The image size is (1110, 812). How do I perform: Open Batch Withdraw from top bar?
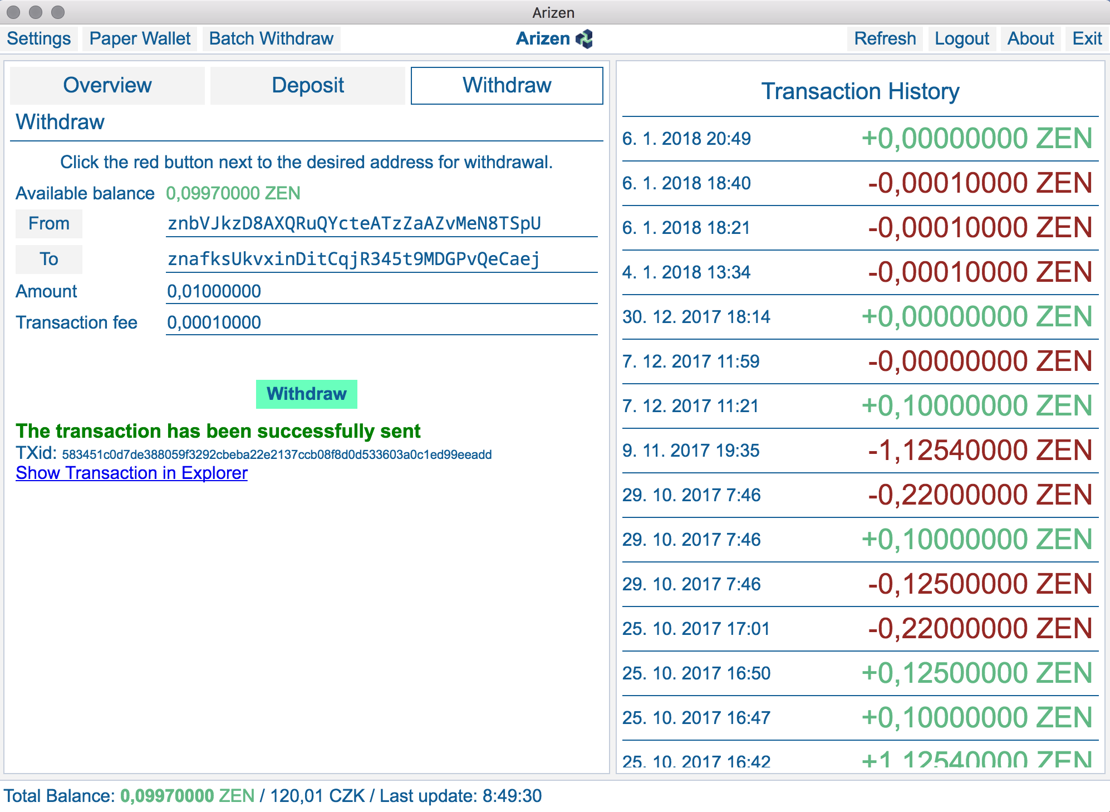(271, 39)
